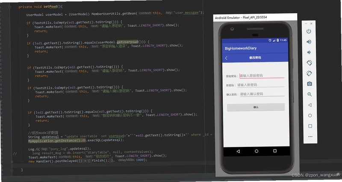Screen dimensions: 342x182
Task: Open emulator extended controls (three dots)
Action: pyautogui.click(x=310, y=137)
